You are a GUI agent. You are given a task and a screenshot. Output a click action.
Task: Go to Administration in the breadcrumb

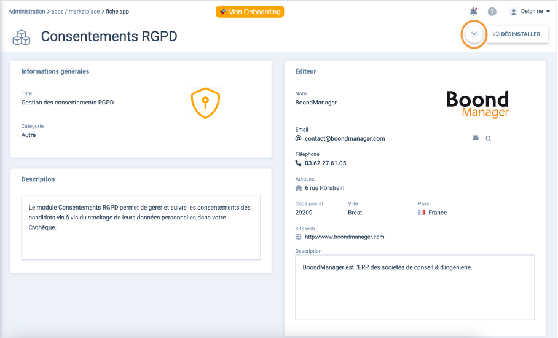26,12
